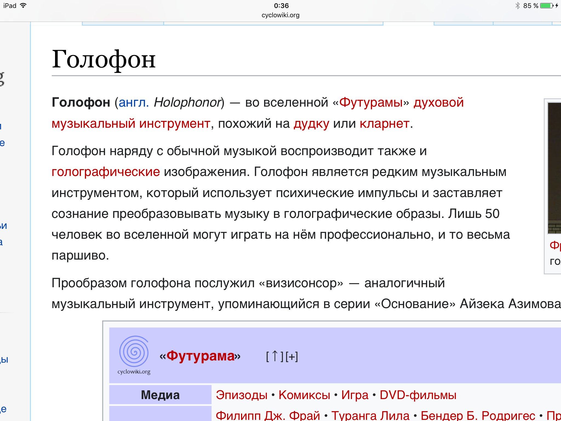Tap the battery indicator icon
Viewport: 561px width, 421px height.
546,5
